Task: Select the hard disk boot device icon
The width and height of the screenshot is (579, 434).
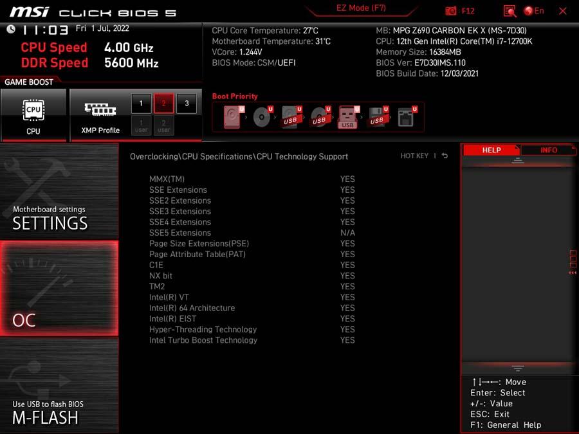Action: [x=234, y=117]
